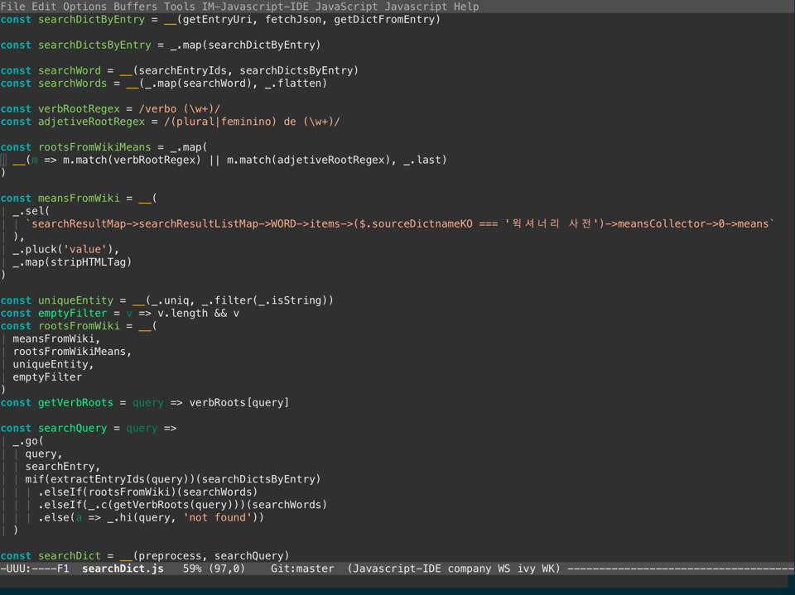Click getDictFromEntry argument
Screen dimensions: 795x595
point(383,20)
